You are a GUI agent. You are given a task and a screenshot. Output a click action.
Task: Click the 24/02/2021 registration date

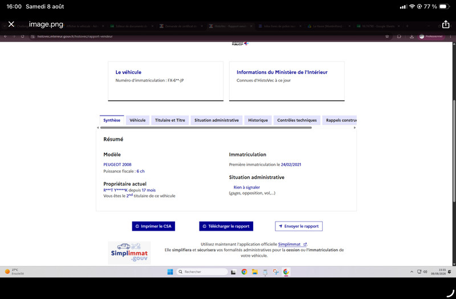coord(291,165)
